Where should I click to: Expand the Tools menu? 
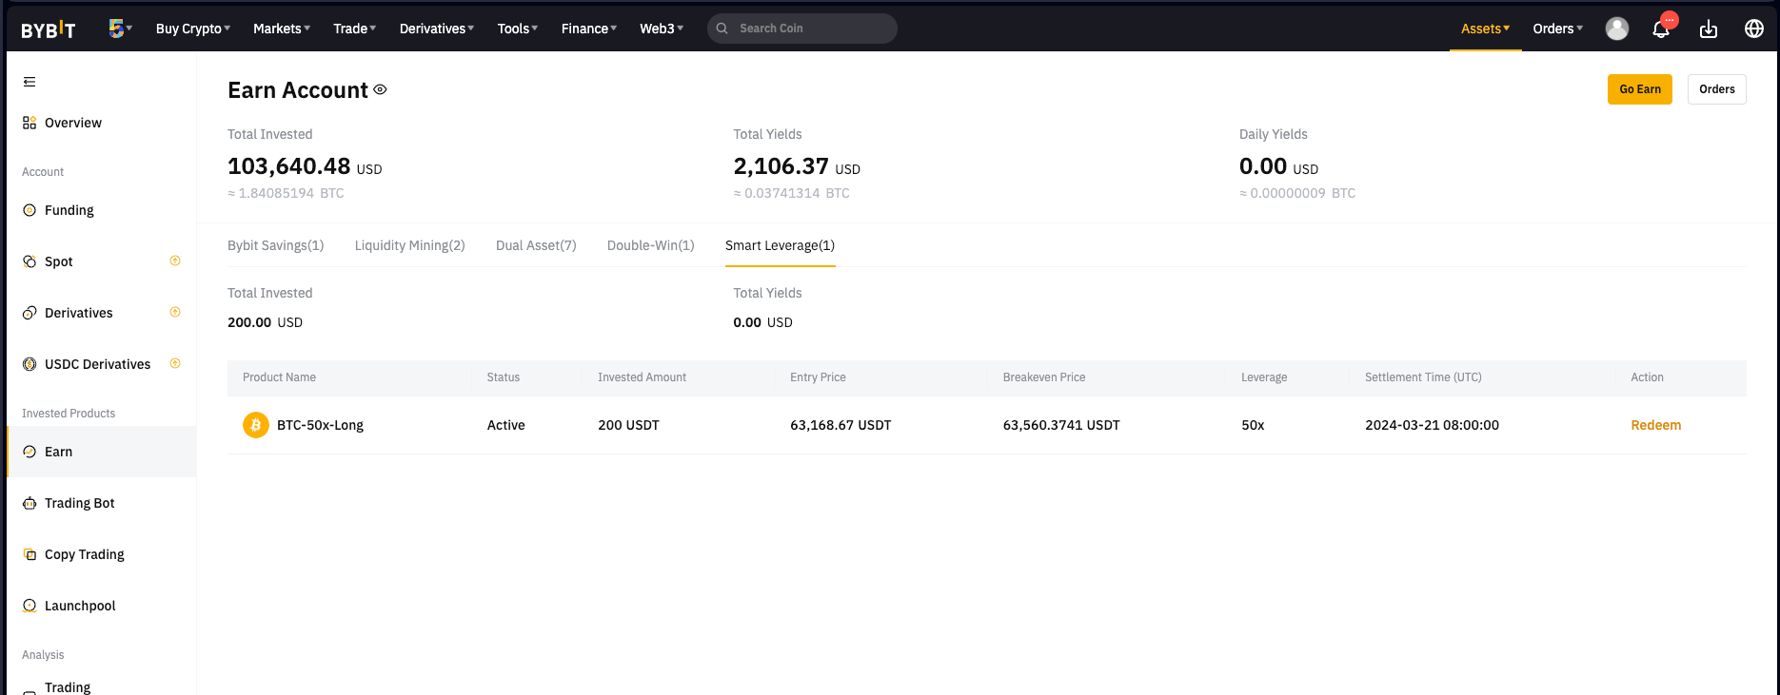click(x=518, y=29)
